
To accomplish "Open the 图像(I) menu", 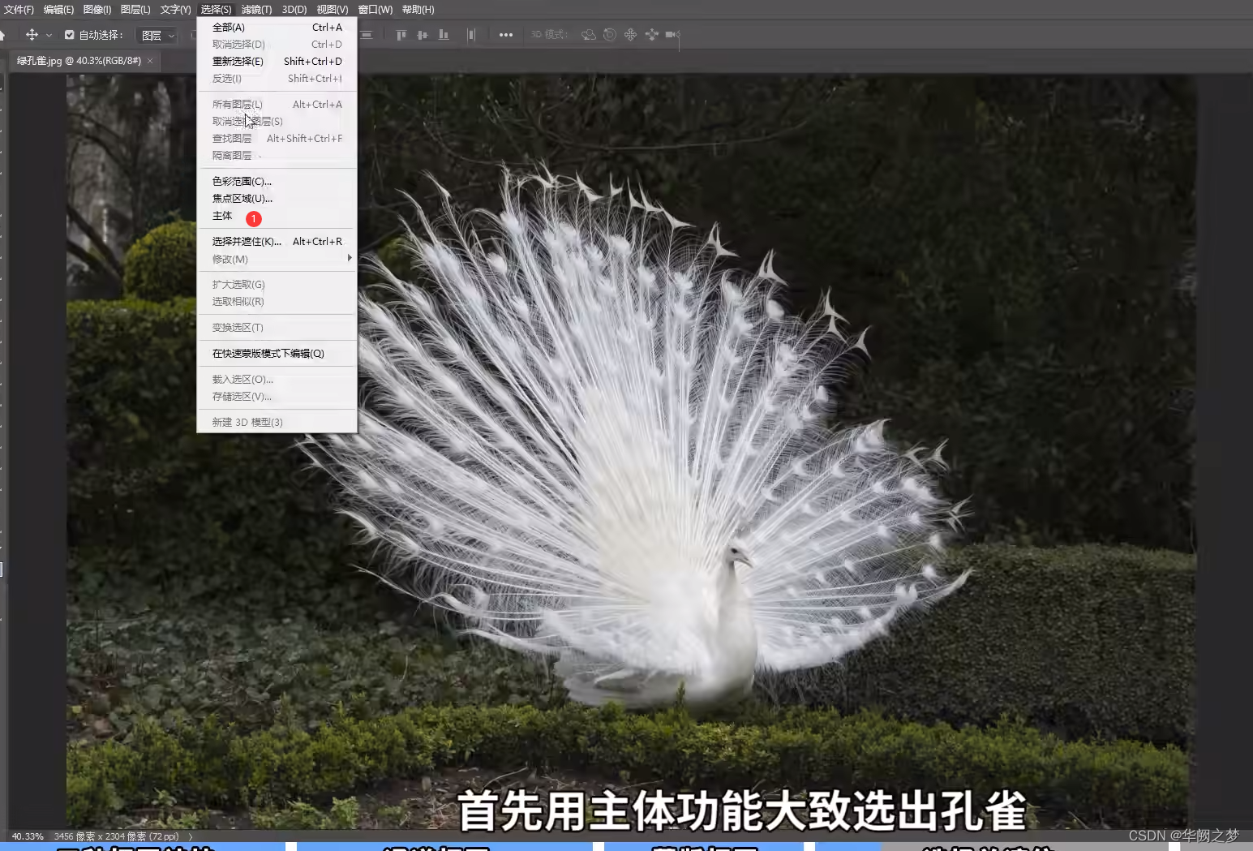I will pos(97,10).
